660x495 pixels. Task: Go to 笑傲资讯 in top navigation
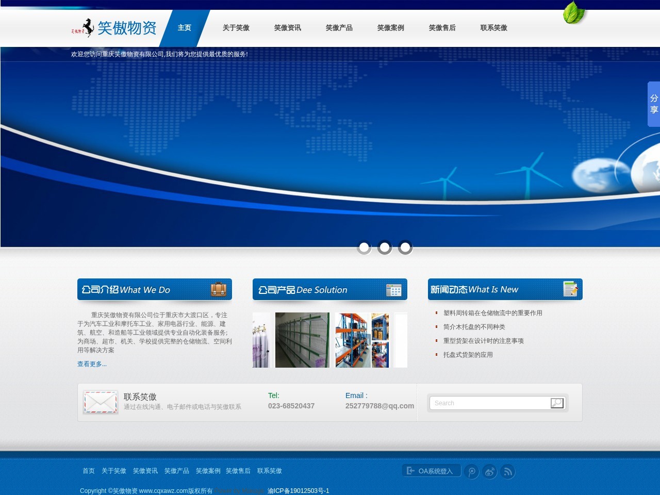point(288,28)
